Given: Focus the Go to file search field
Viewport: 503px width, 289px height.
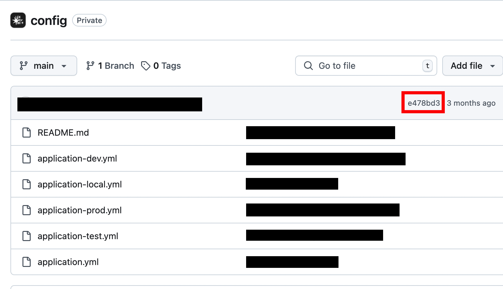Looking at the screenshot, I should click(366, 66).
